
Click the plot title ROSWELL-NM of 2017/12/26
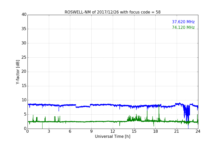click(113, 12)
